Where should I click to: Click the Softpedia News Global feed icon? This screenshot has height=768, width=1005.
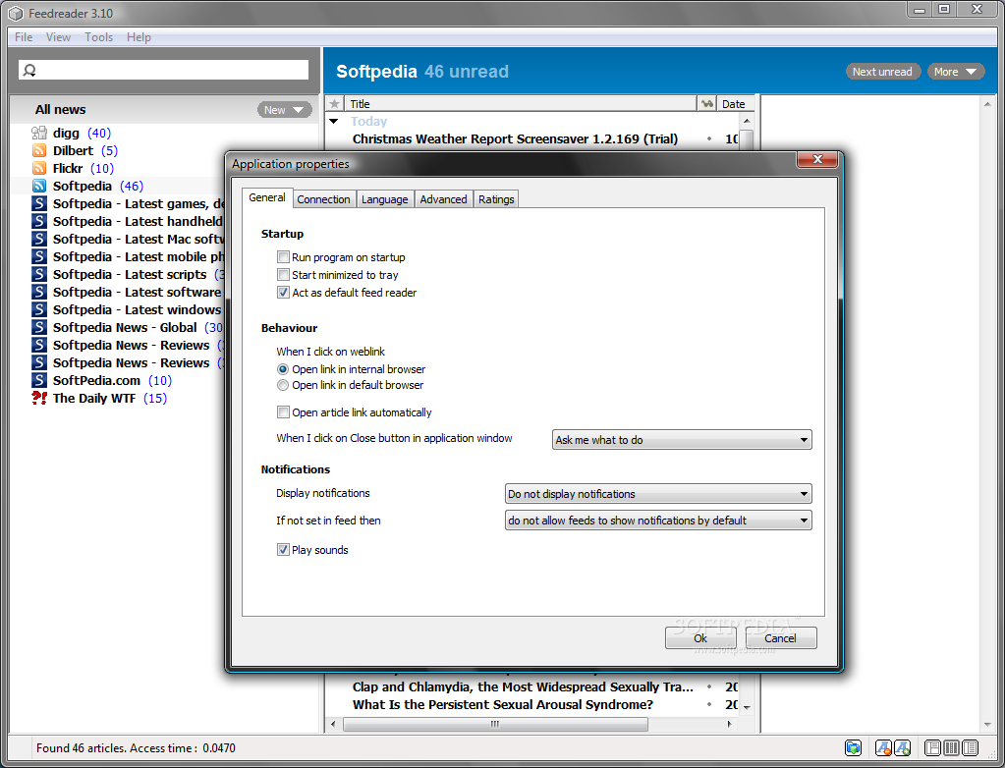coord(39,327)
